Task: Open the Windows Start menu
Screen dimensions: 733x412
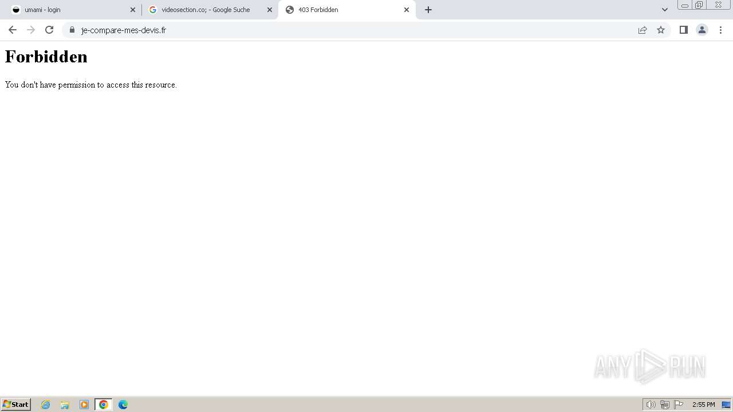Action: click(16, 405)
